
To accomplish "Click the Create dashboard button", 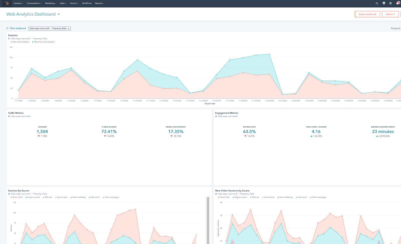I will coord(367,14).
